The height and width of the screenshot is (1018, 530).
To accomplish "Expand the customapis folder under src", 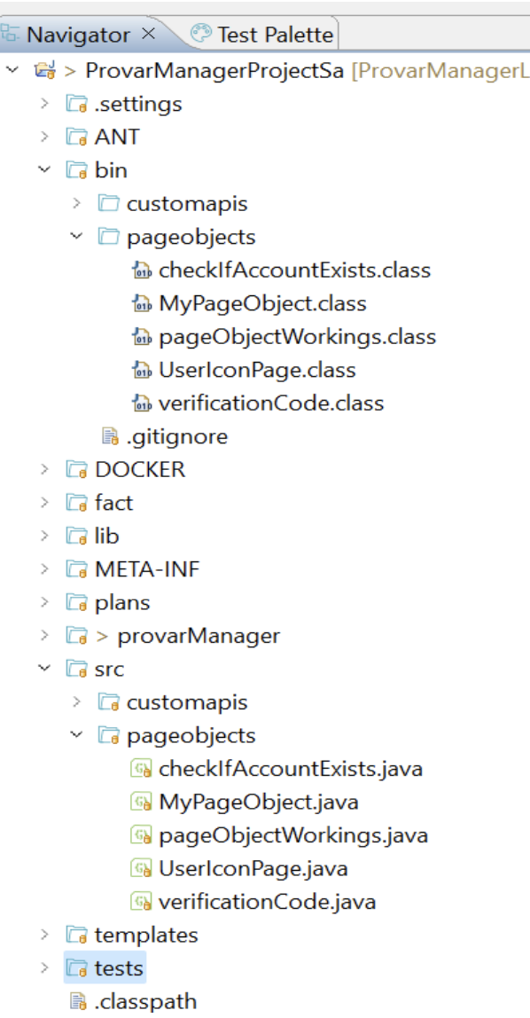I will (76, 701).
